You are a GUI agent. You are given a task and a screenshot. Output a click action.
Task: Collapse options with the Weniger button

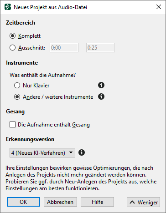point(143,202)
